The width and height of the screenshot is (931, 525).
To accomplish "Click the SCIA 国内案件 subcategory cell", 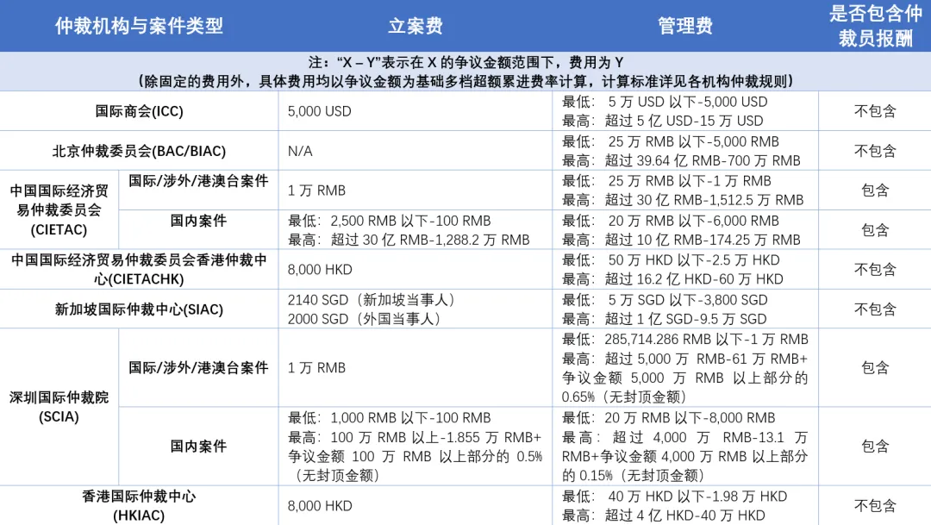I will tap(199, 447).
